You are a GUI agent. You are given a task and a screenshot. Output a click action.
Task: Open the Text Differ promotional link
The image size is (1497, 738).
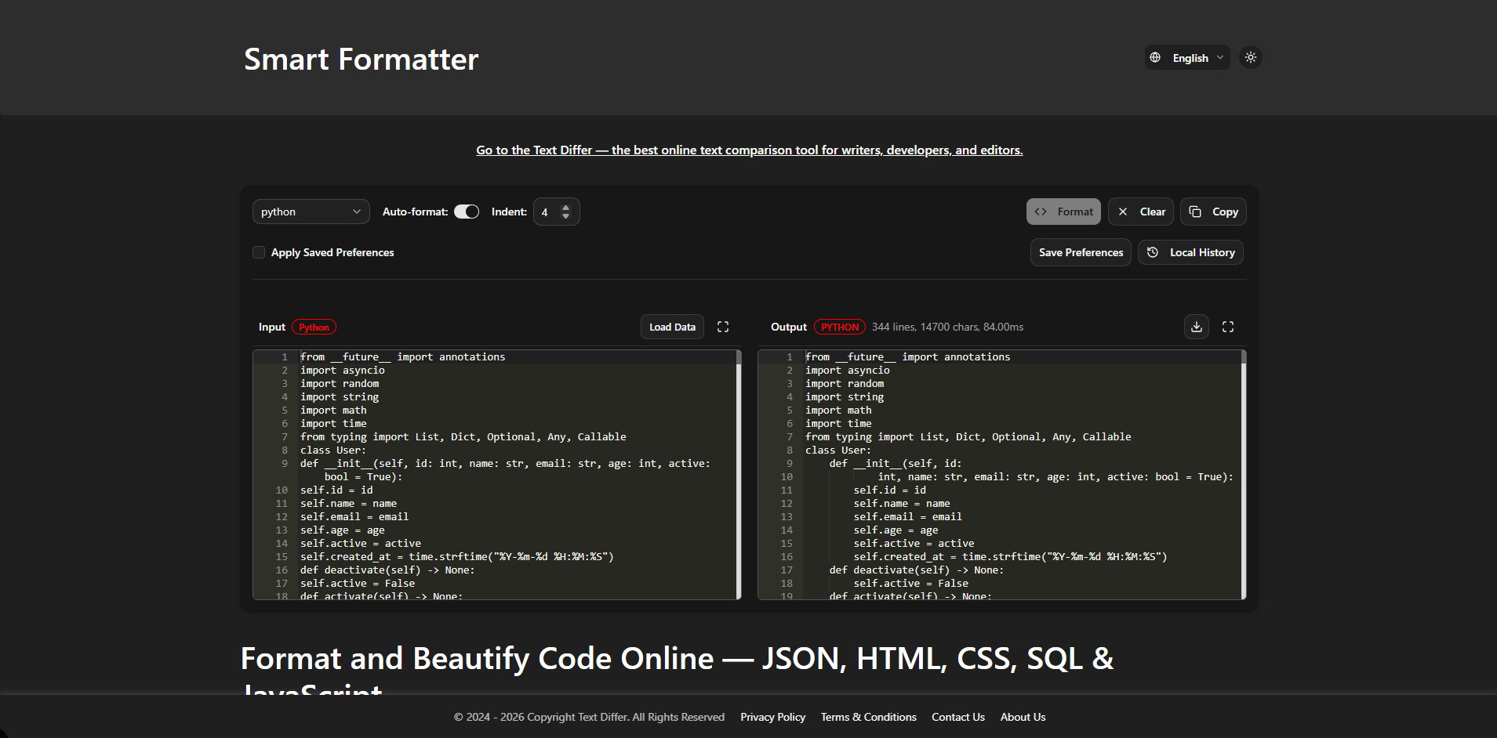[x=749, y=150]
